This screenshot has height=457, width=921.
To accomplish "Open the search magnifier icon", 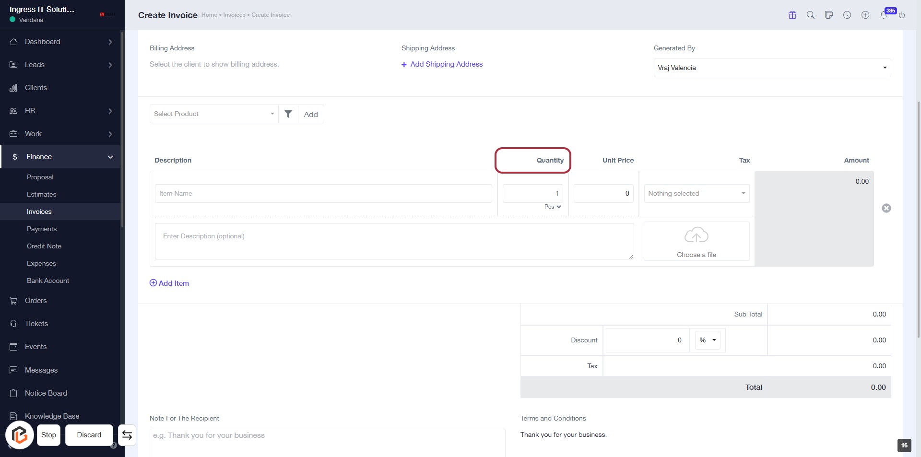I will point(810,15).
